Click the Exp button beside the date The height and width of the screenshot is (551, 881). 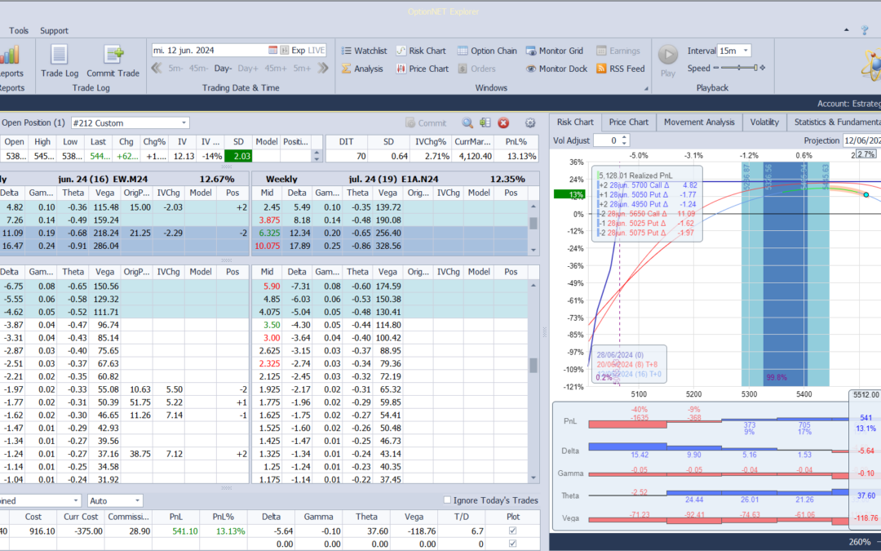299,50
